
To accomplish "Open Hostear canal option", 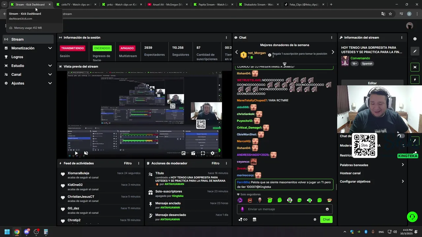I will coord(350,173).
